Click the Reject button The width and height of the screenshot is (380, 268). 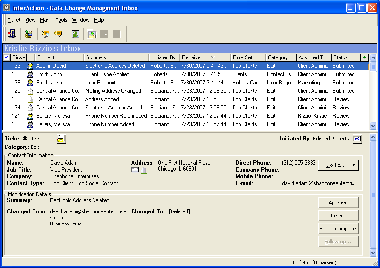tap(338, 216)
